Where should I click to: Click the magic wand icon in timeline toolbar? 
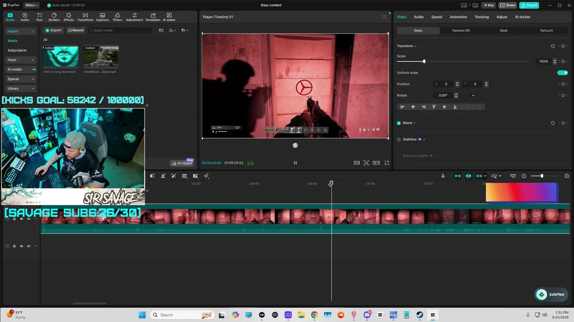coord(174,176)
